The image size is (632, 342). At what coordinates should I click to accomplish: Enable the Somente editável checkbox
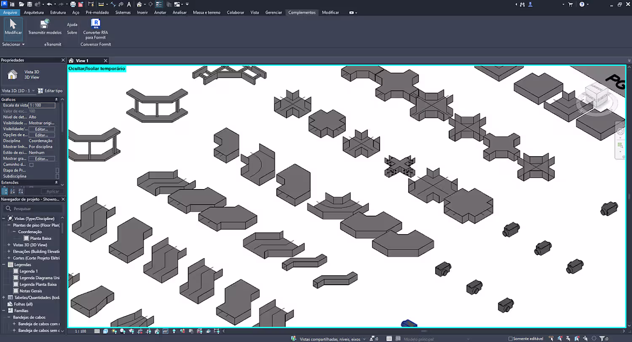(x=511, y=339)
